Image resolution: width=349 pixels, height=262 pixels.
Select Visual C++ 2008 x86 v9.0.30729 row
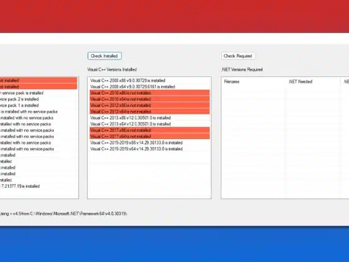tap(150, 80)
